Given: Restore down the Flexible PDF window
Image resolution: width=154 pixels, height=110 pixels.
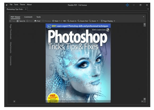Looking at the screenshot, I should click(140, 5).
